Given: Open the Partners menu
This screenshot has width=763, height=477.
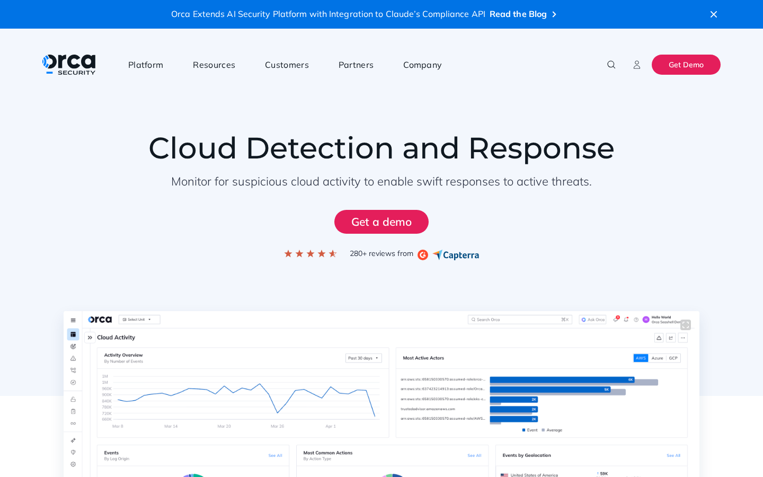Looking at the screenshot, I should pos(356,65).
